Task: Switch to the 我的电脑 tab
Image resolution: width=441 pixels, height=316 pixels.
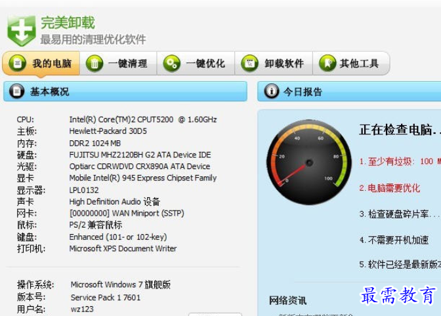Action: pos(41,63)
